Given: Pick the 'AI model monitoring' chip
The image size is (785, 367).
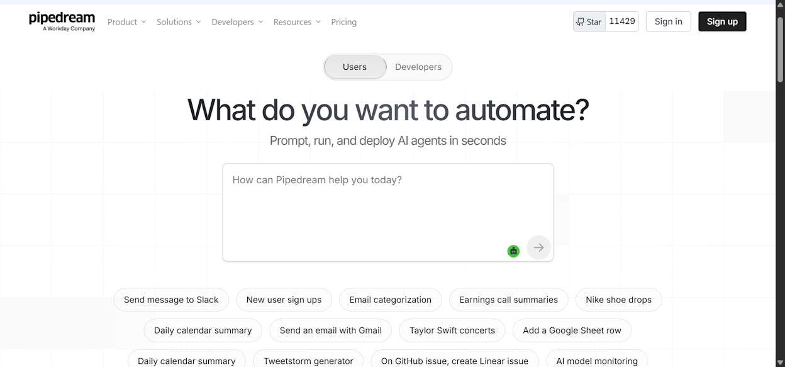Looking at the screenshot, I should click(597, 360).
